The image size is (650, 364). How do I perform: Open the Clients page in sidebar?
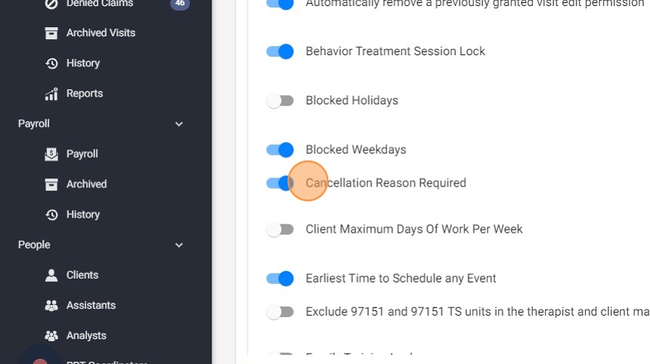pos(82,275)
